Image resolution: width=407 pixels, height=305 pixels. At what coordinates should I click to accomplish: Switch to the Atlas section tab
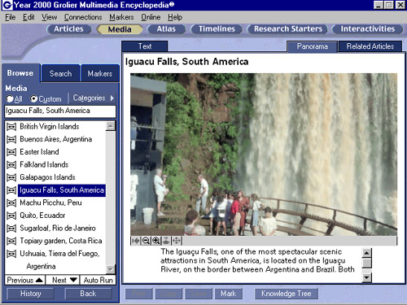166,29
